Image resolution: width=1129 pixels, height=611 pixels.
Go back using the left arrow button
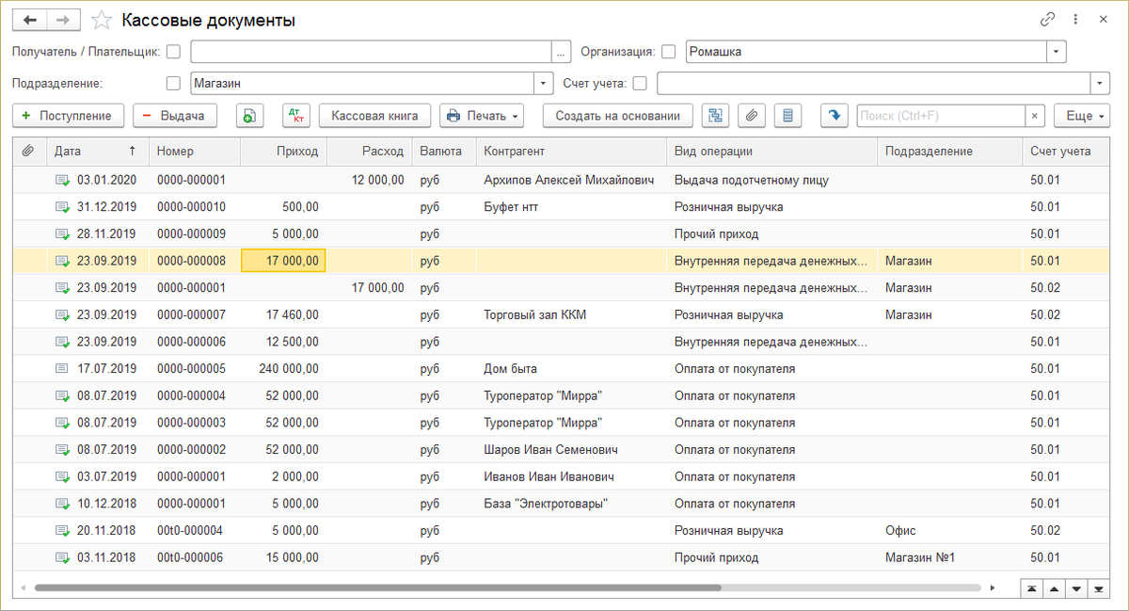pyautogui.click(x=30, y=20)
